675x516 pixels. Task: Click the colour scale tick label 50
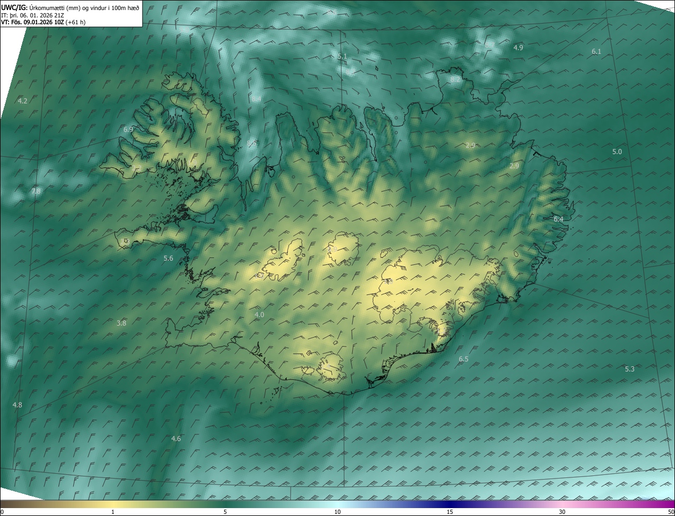671,512
